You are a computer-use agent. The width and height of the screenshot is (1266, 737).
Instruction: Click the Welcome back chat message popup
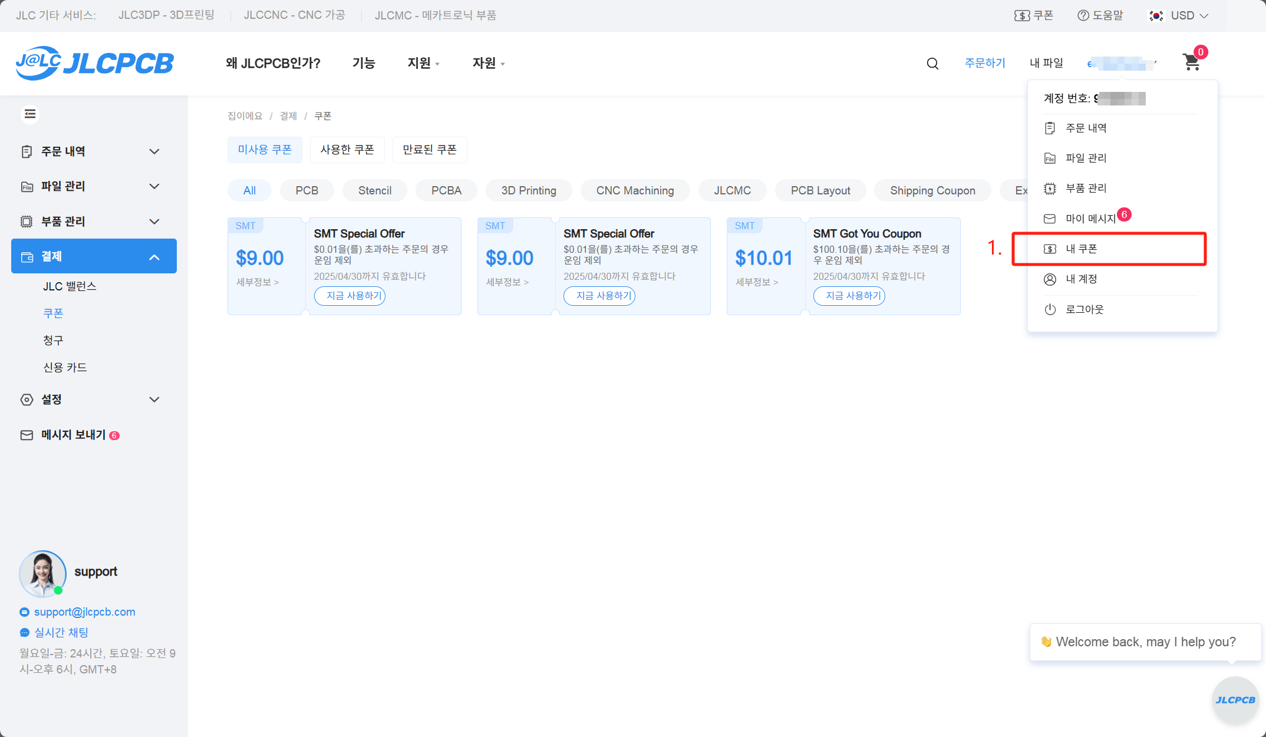coord(1145,642)
